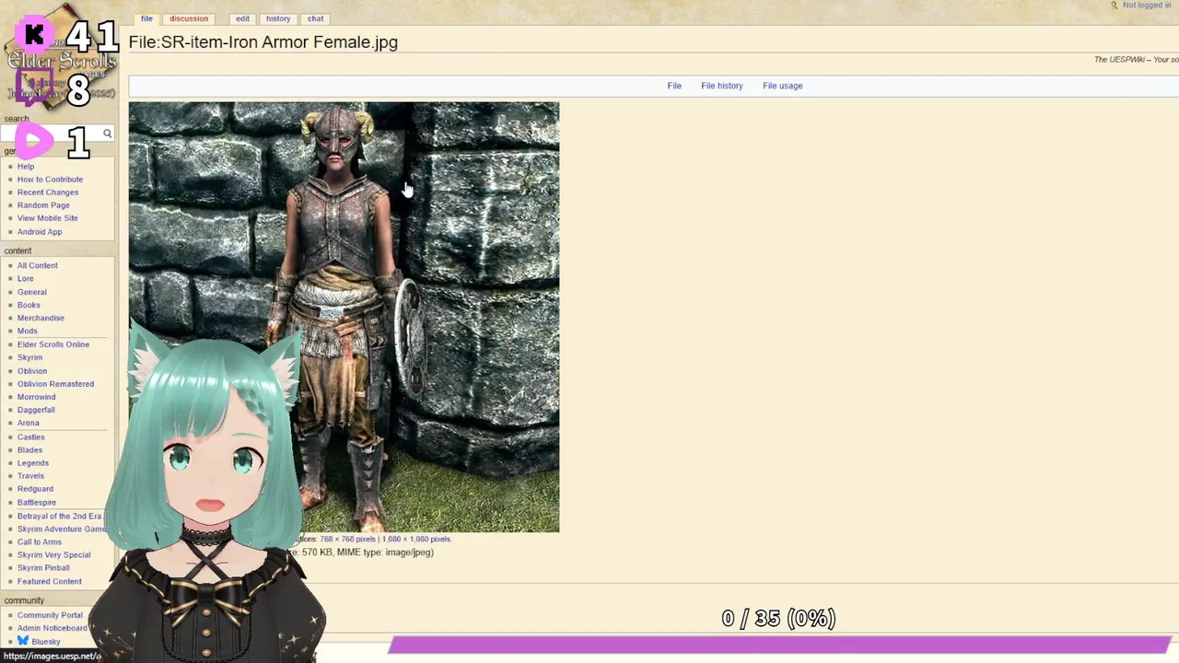Open the Redguard link
Screen dimensions: 1179x663
[35, 489]
